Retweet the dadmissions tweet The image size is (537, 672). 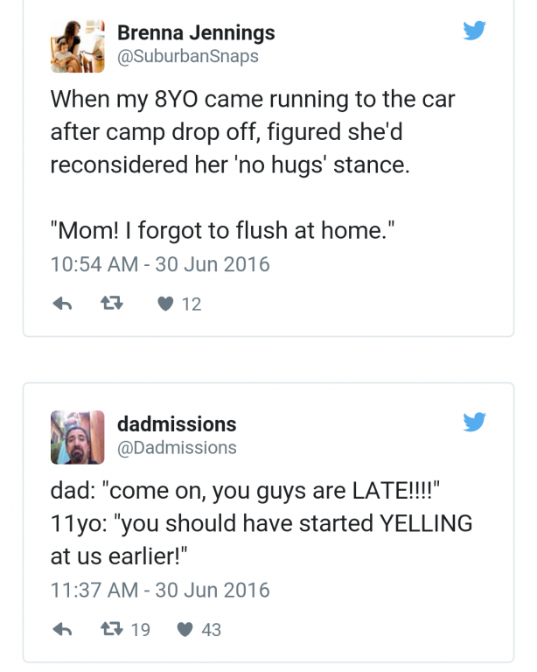(112, 629)
